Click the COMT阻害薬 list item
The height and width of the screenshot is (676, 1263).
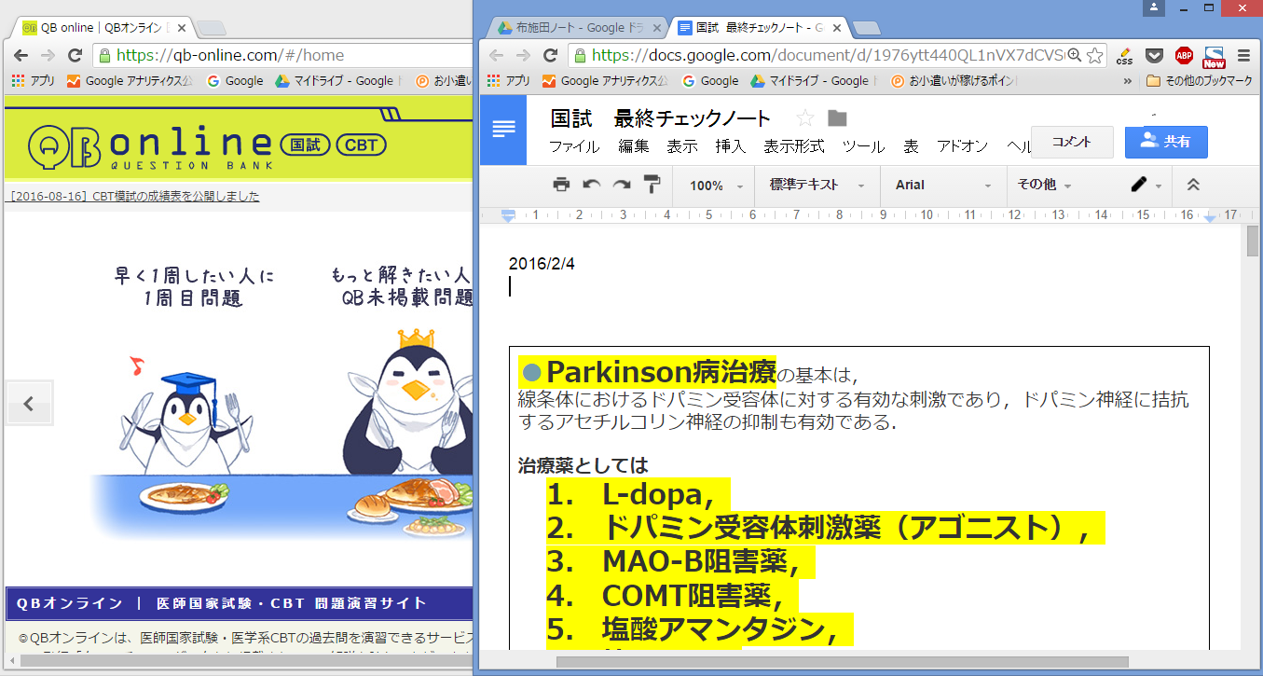(692, 596)
